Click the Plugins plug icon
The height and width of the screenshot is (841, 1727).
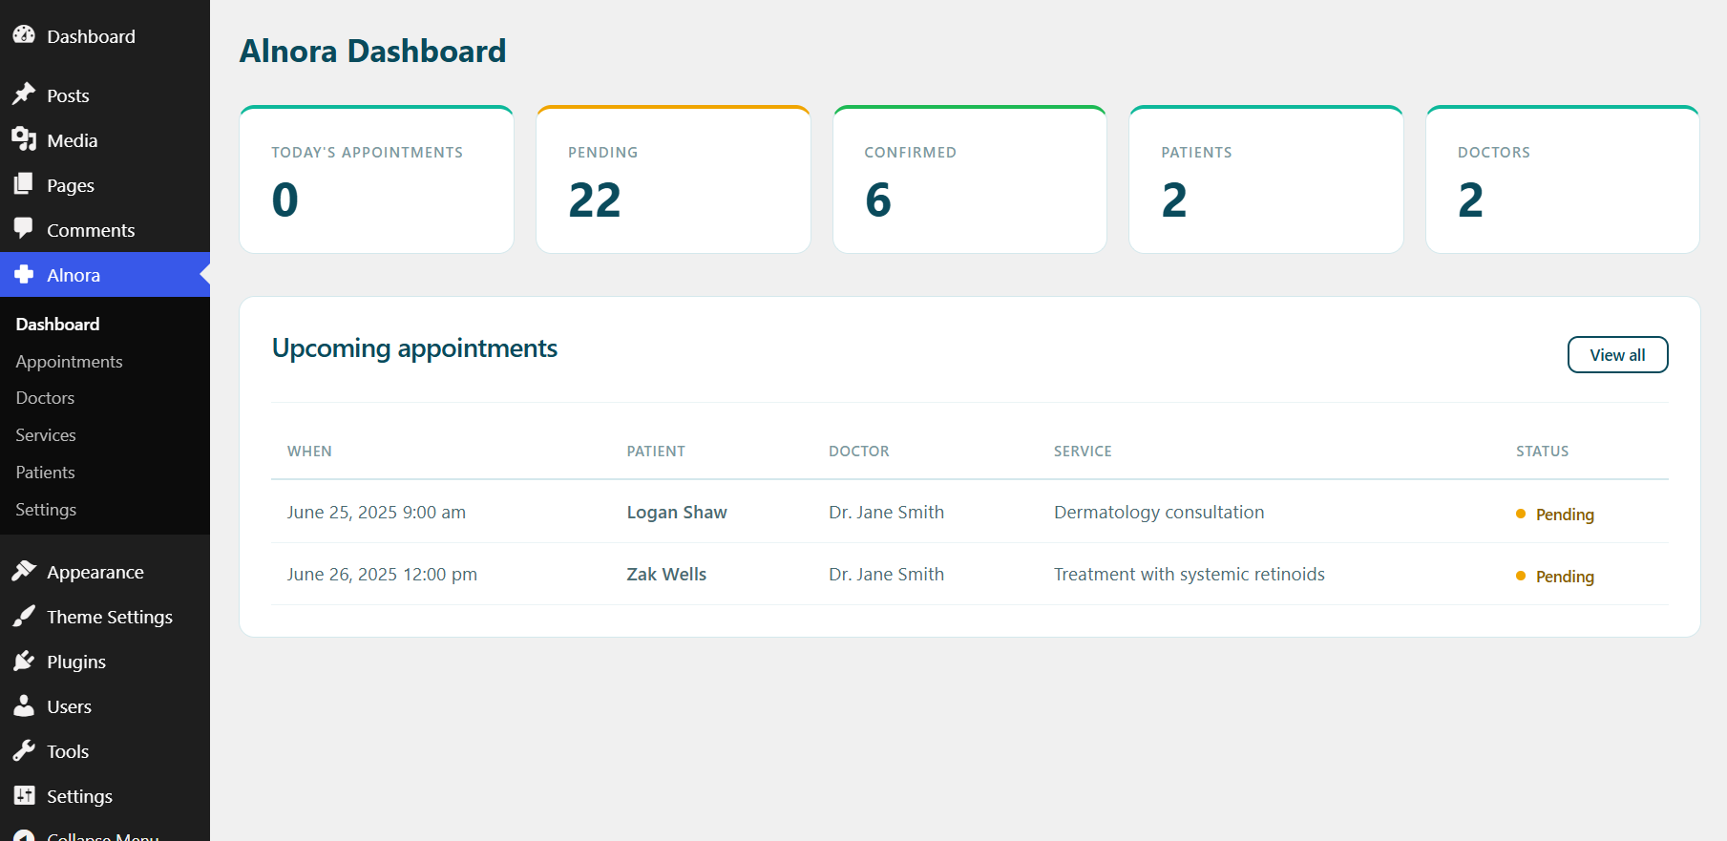click(x=24, y=661)
